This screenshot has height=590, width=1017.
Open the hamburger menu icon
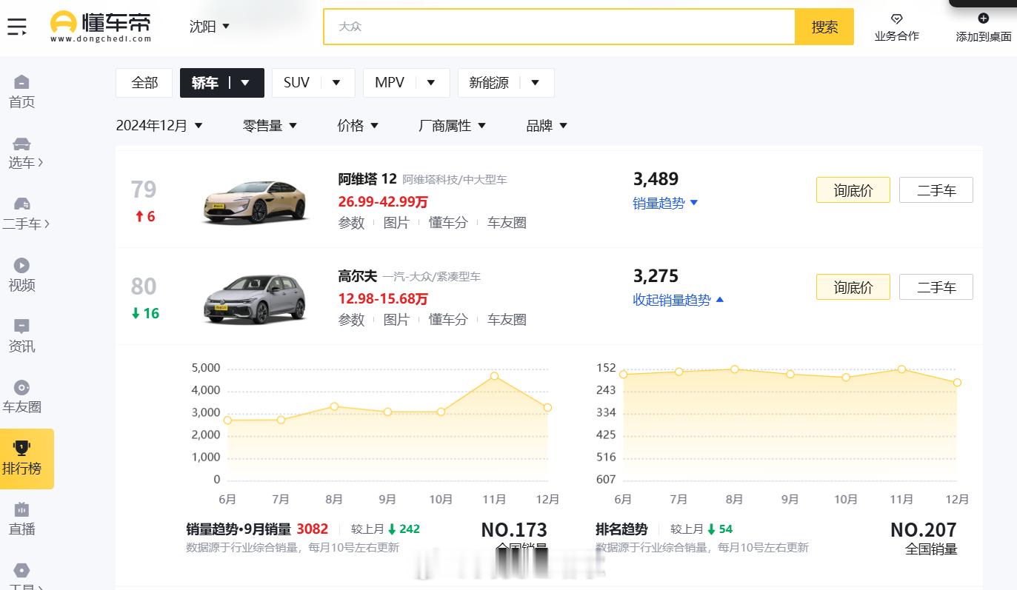click(x=17, y=27)
